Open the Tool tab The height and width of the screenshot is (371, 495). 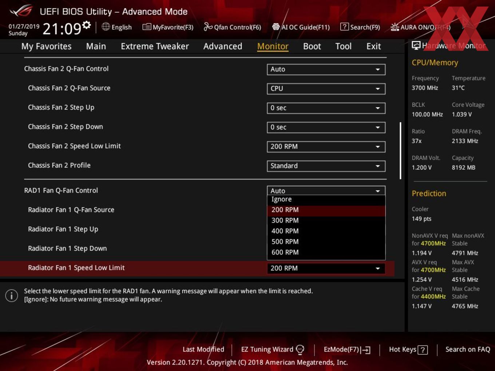(x=343, y=47)
